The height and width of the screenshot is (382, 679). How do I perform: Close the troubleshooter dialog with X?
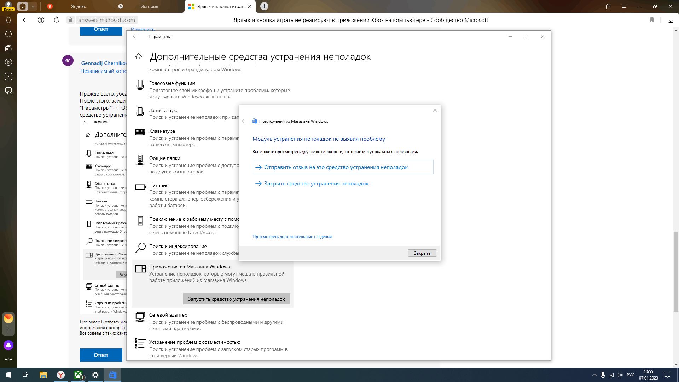[x=435, y=110]
